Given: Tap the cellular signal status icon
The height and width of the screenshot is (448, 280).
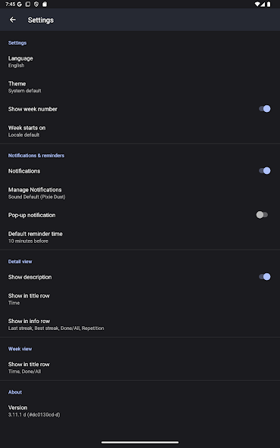Looking at the screenshot, I should click(263, 5).
